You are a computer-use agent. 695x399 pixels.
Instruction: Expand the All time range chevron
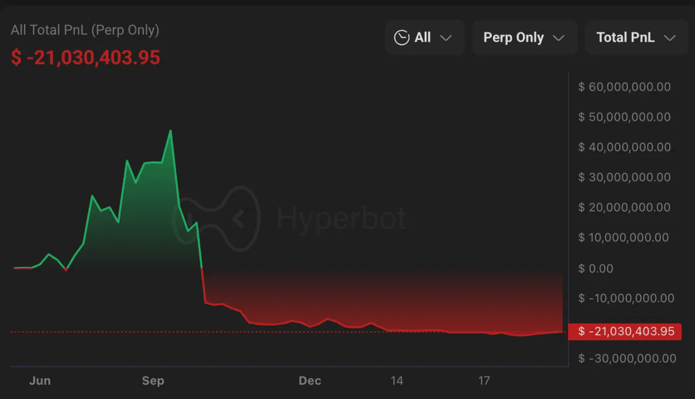(x=446, y=38)
